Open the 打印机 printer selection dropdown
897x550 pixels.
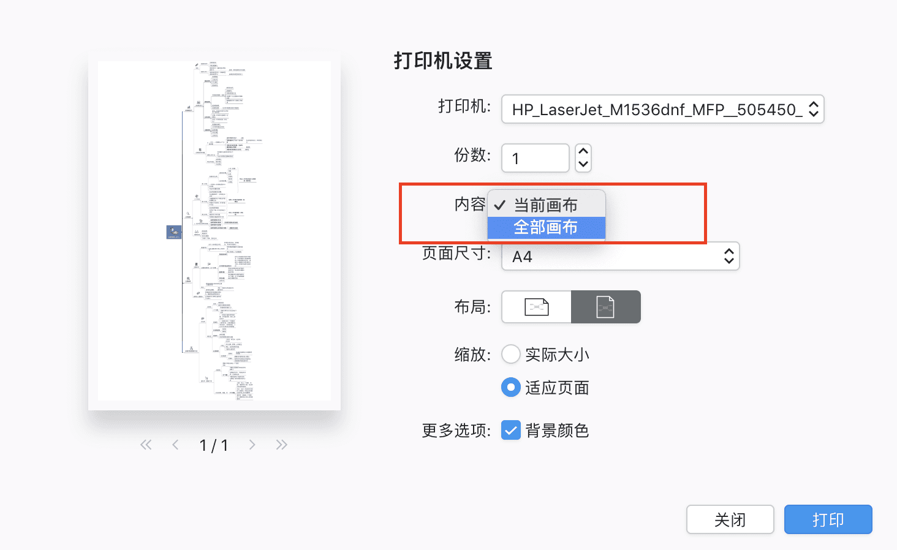click(x=662, y=109)
